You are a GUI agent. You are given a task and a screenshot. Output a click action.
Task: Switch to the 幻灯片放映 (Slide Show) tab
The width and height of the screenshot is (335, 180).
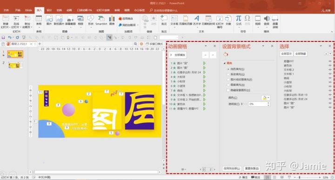(103, 10)
